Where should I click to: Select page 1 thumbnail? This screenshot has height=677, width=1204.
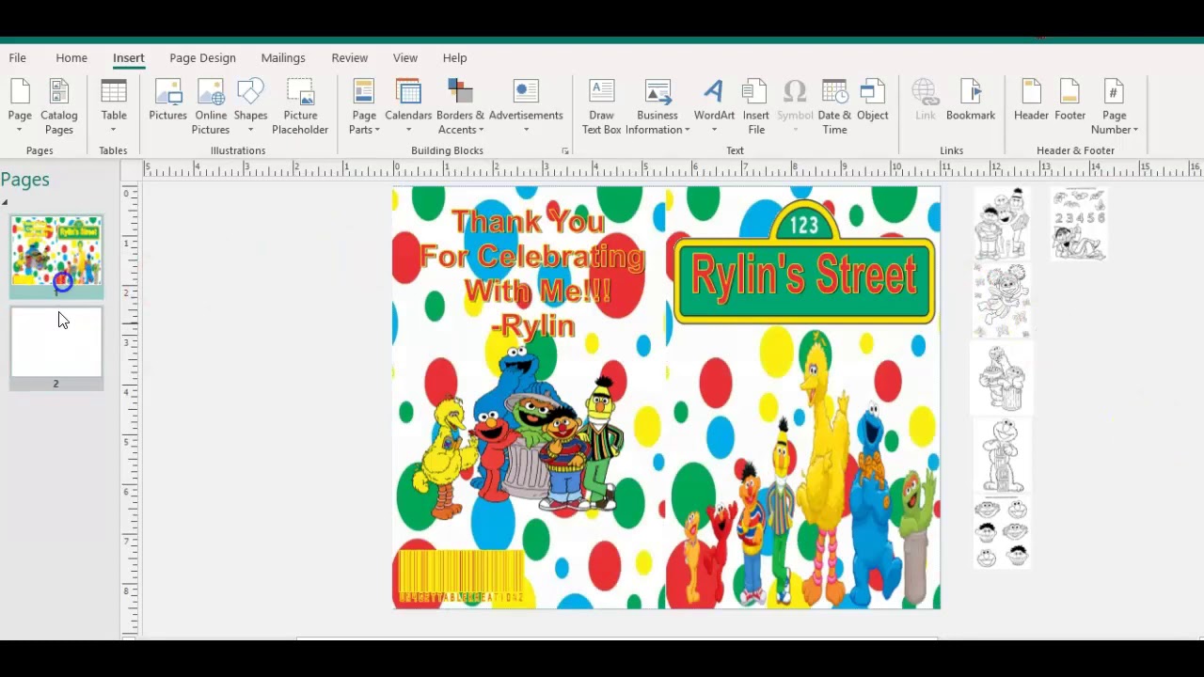(x=56, y=251)
